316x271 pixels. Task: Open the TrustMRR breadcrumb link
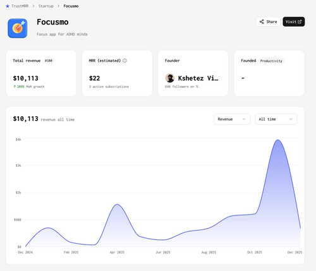20,6
